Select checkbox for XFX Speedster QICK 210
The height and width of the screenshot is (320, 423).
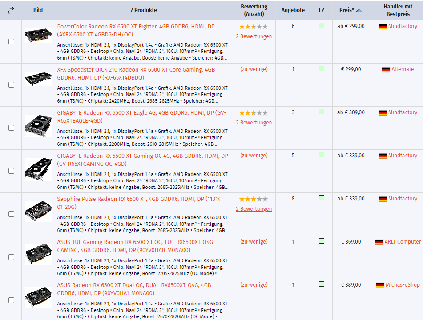point(12,85)
